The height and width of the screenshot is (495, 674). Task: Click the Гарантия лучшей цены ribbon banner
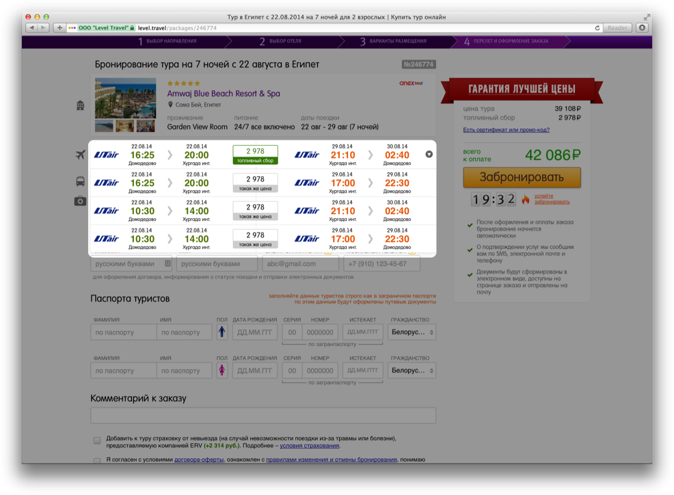pyautogui.click(x=522, y=89)
